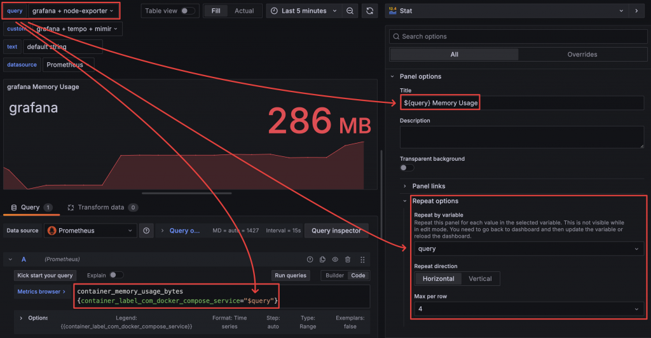
Task: Collapse the Repeat options section
Action: pyautogui.click(x=405, y=201)
